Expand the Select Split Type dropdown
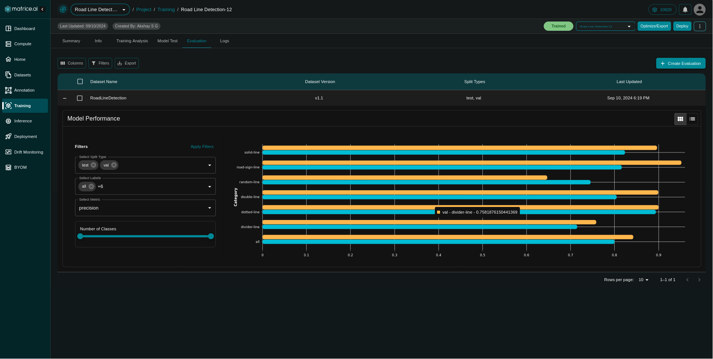The image size is (713, 359). point(209,165)
